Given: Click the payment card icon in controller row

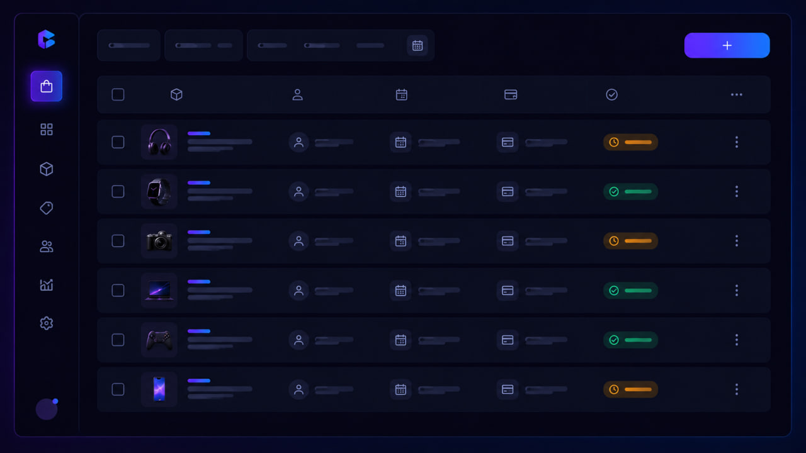Looking at the screenshot, I should coord(508,340).
